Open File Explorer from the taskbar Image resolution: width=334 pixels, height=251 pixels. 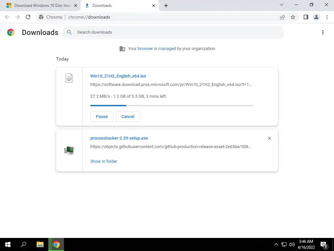[x=40, y=244]
